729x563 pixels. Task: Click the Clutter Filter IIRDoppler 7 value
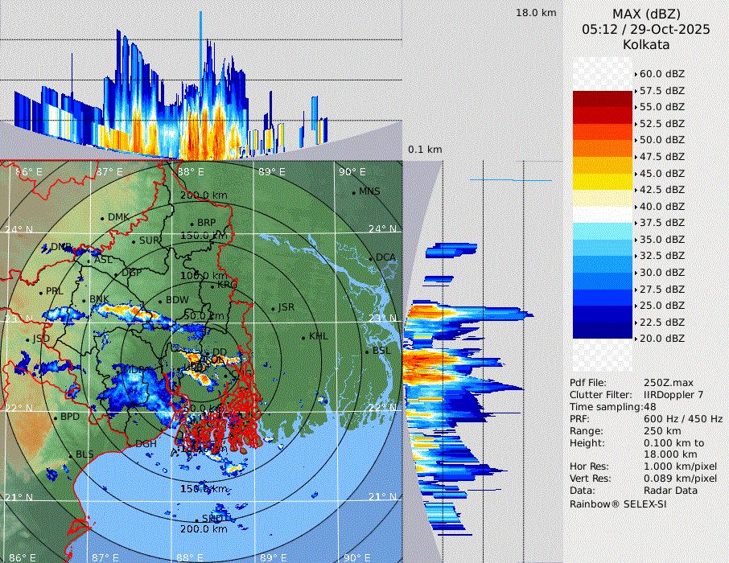(x=675, y=395)
